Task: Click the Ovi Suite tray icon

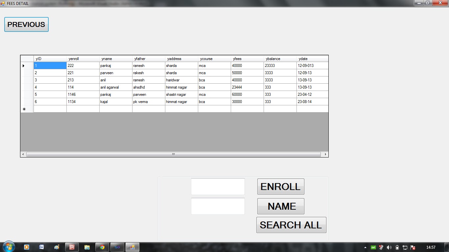Action: 373,247
